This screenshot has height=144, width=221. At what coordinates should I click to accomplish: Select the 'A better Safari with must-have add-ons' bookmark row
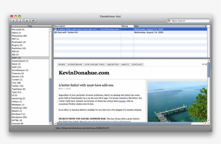coord(130,29)
